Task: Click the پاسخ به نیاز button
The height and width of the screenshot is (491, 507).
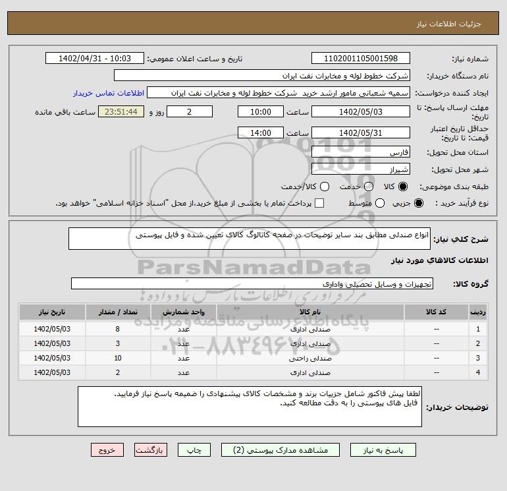Action: click(x=383, y=450)
